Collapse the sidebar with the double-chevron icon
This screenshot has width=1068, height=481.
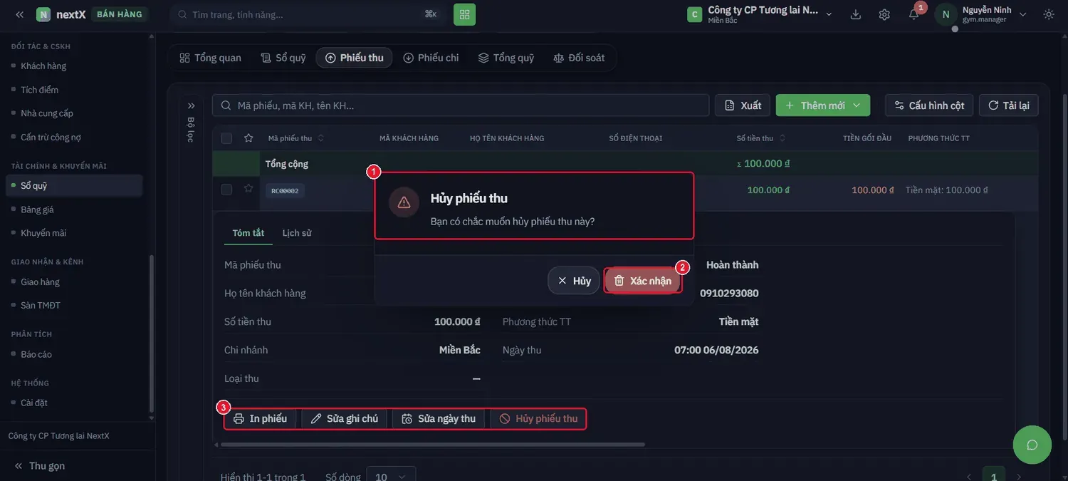[19, 14]
